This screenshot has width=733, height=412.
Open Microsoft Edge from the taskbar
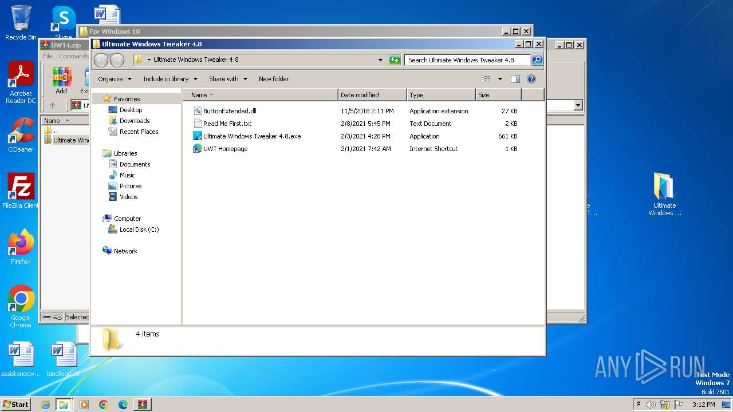coord(123,405)
